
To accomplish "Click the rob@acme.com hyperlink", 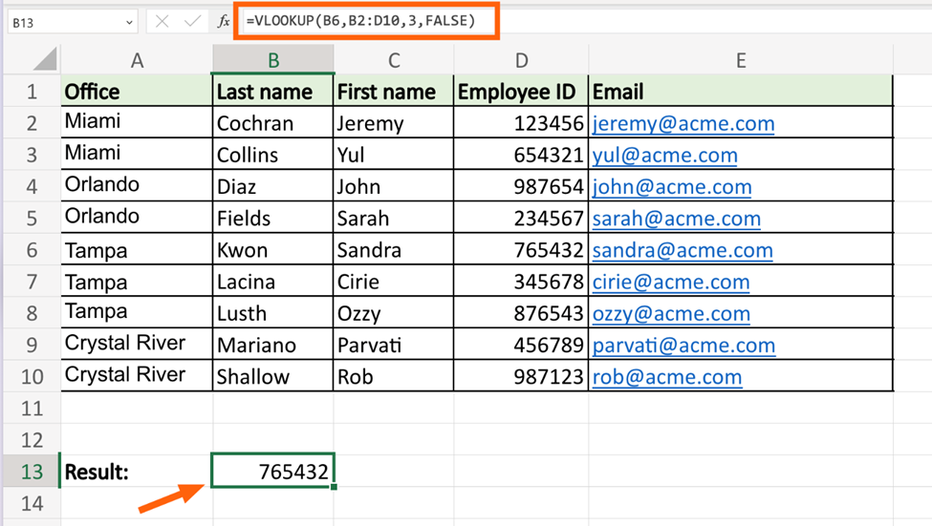I will (x=666, y=376).
